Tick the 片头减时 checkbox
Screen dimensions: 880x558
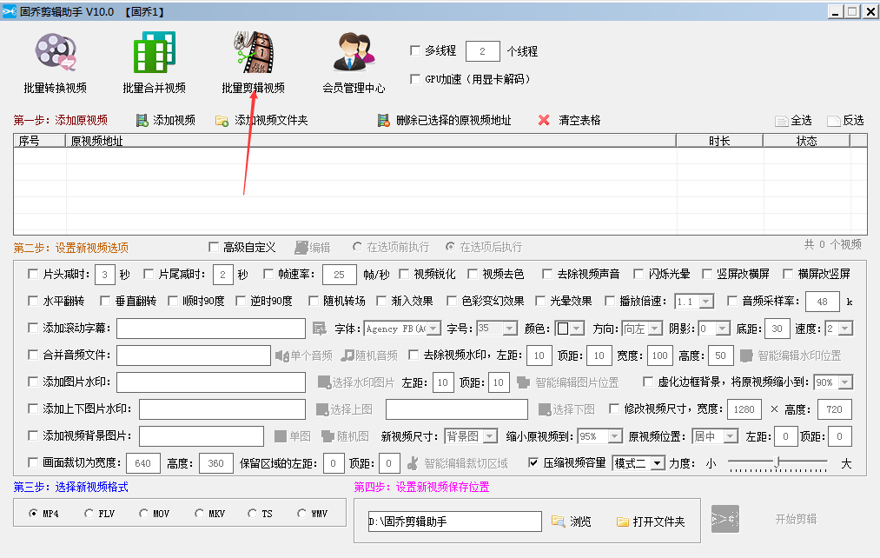pyautogui.click(x=32, y=274)
